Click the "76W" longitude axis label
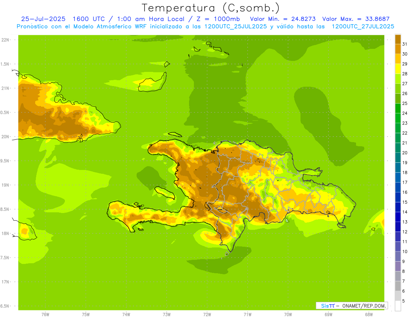414x319 pixels. coord(45,315)
